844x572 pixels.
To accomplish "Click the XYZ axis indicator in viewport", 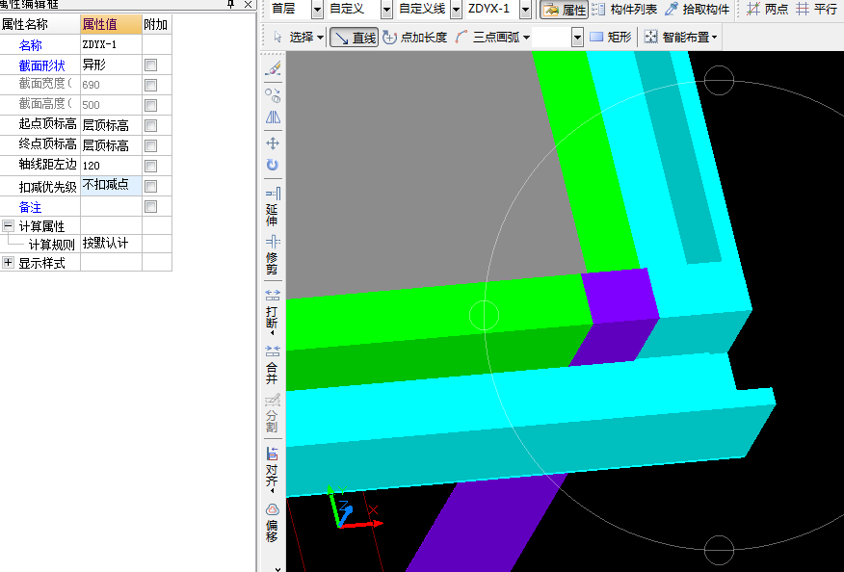I will [x=355, y=508].
